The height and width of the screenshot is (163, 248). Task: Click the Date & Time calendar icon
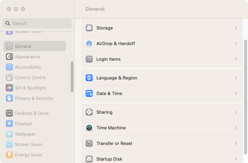click(x=89, y=93)
